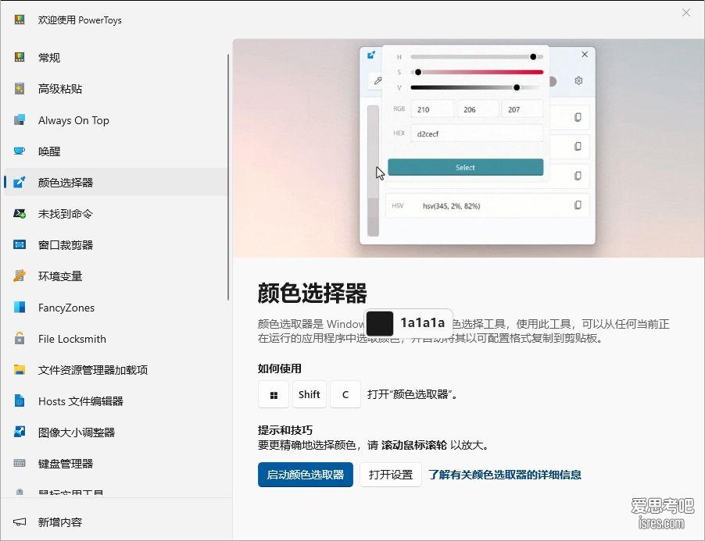Screen dimensions: 705x541
Task: Close the welcome window
Action: point(685,12)
